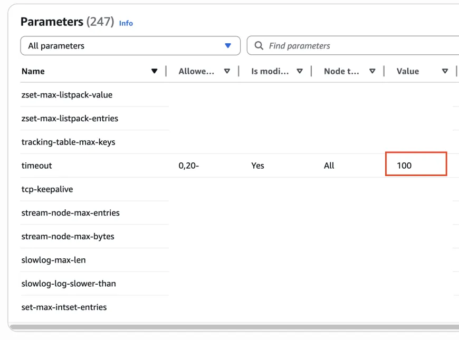Sort by Name column arrow icon
This screenshot has width=459, height=340.
155,71
